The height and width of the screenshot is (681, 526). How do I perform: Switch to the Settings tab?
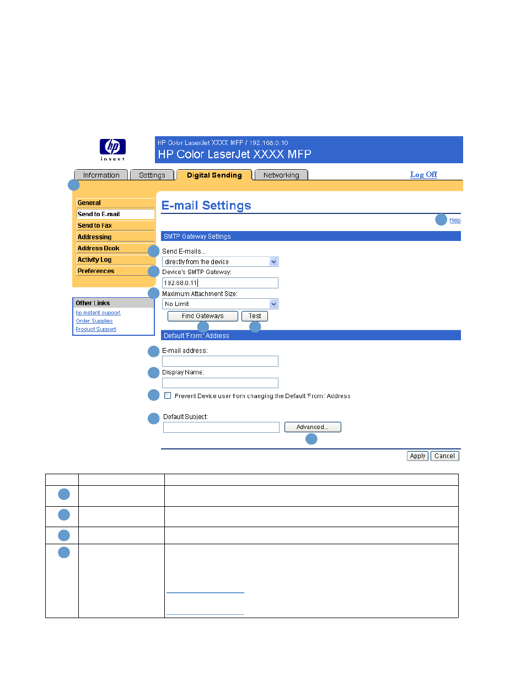[x=152, y=175]
